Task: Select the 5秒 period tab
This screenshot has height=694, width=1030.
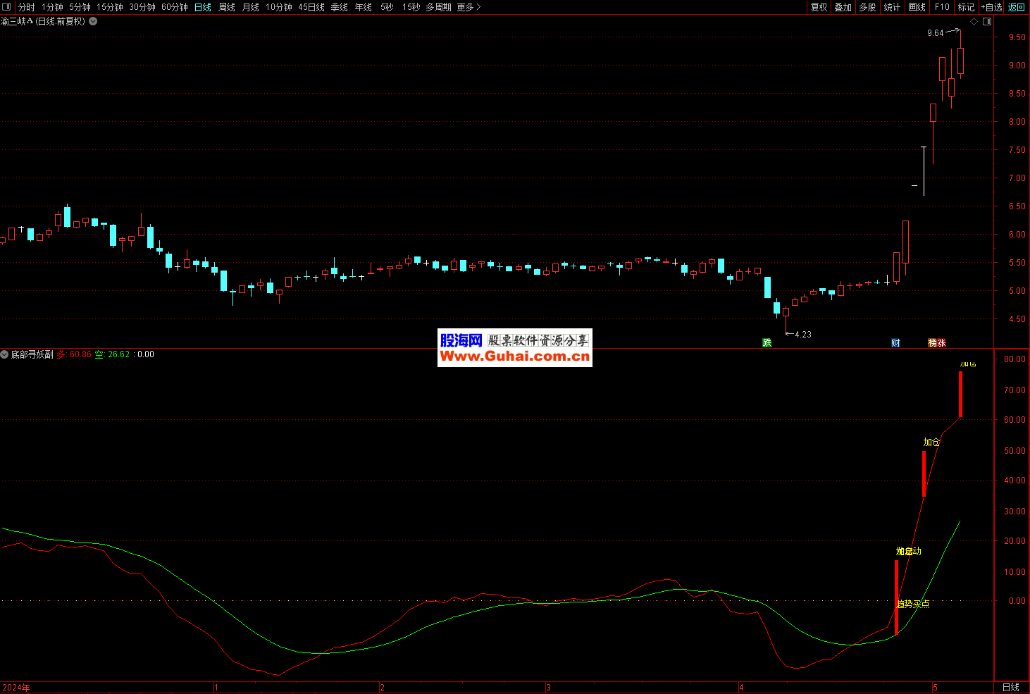Action: (x=387, y=7)
